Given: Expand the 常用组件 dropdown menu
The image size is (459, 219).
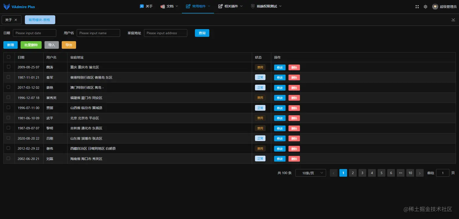Looking at the screenshot, I should pos(209,6).
